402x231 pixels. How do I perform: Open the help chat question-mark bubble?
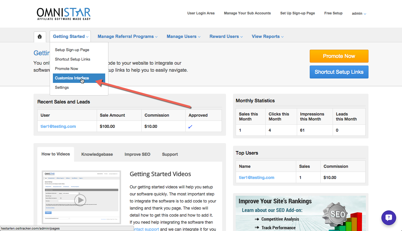point(389,218)
